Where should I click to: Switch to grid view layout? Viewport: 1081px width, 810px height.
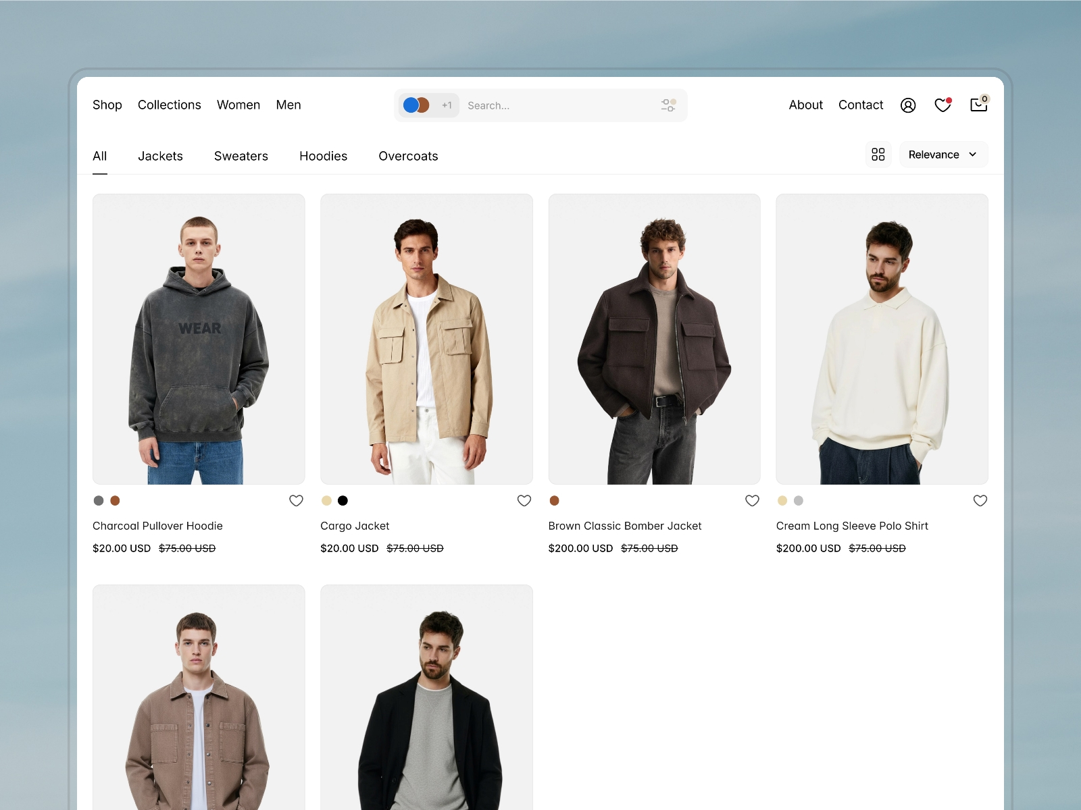point(878,155)
